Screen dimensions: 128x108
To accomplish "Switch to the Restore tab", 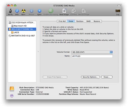I will tap(97, 21).
